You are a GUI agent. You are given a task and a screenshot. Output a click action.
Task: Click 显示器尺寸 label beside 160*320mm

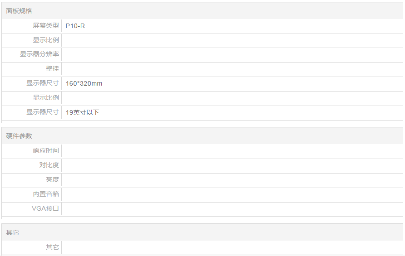pos(43,83)
